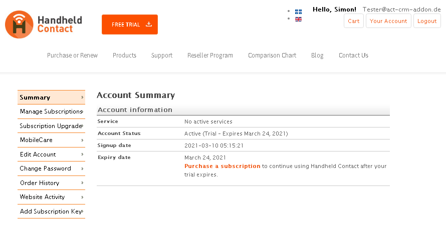Select Summary in the sidebar
Image resolution: width=446 pixels, height=225 pixels.
point(51,97)
